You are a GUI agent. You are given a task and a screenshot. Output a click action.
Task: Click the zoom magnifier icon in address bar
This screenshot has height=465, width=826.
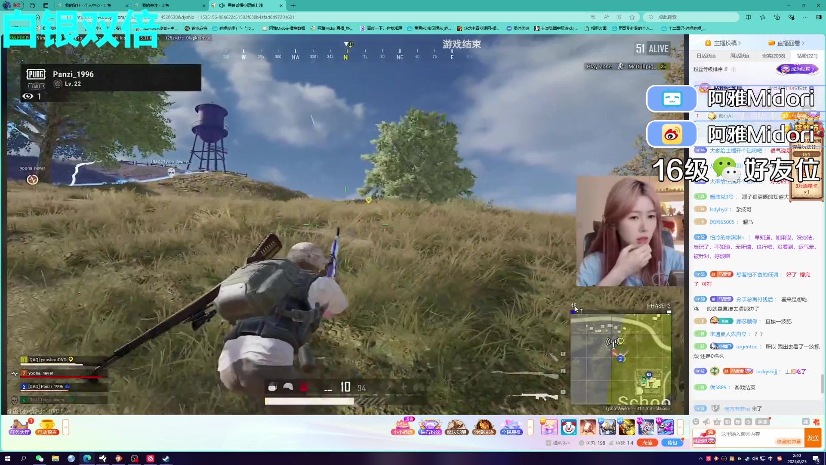pos(593,17)
